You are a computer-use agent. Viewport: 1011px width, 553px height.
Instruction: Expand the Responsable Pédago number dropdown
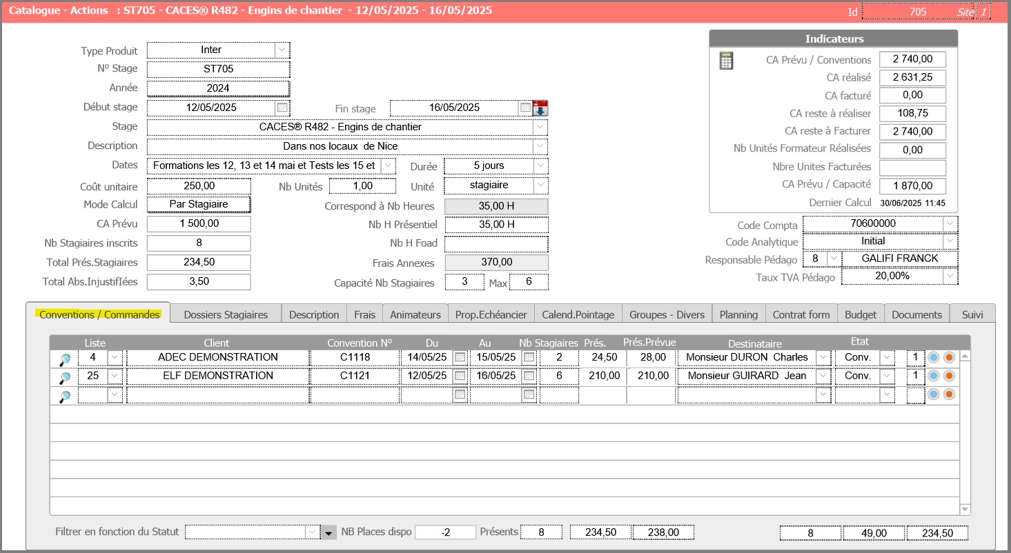click(x=833, y=259)
